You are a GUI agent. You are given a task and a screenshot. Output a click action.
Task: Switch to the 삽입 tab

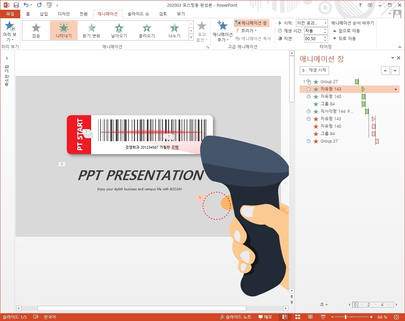44,14
